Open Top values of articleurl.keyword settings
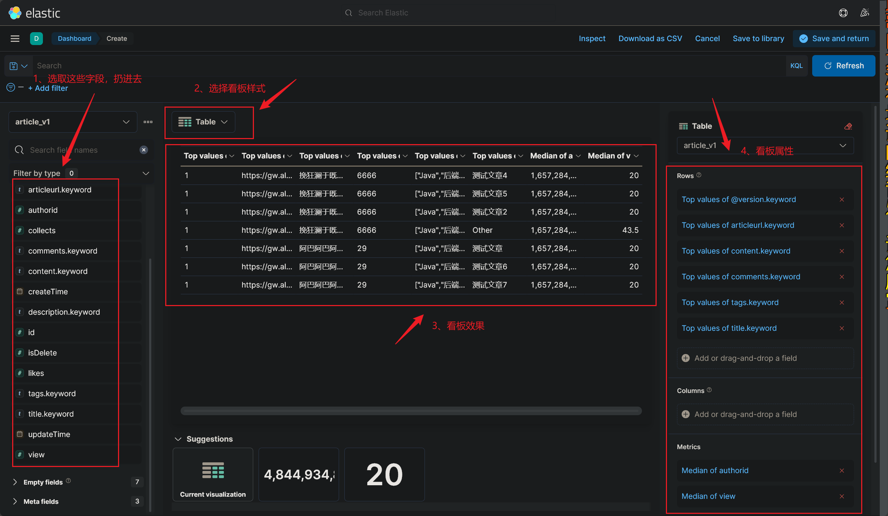This screenshot has height=516, width=888. tap(737, 225)
